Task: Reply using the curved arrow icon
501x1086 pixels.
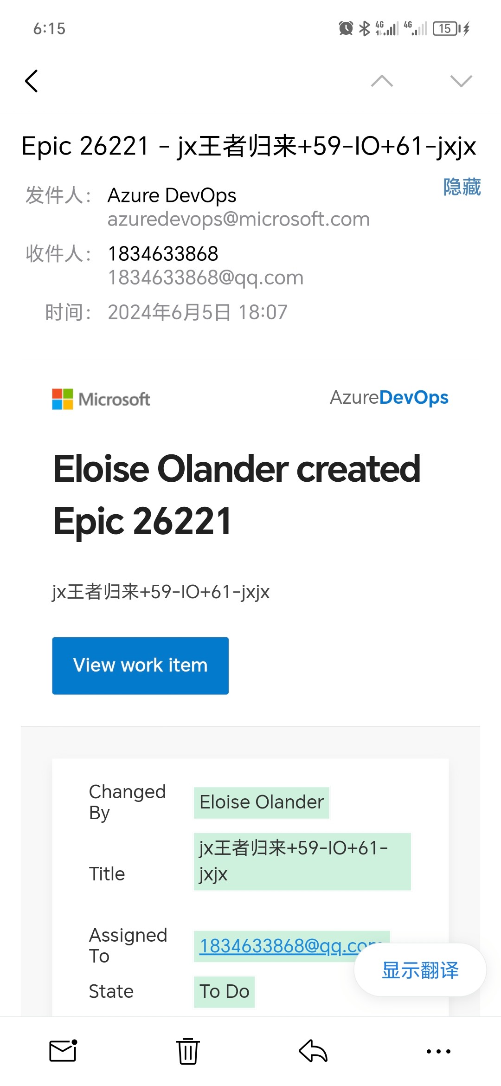Action: [x=313, y=1051]
